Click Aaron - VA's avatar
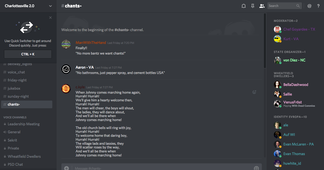This screenshot has width=324, height=170. pos(66,69)
